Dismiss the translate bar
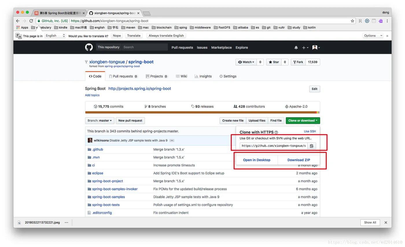 387,36
